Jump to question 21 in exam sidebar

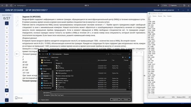(x=7, y=68)
